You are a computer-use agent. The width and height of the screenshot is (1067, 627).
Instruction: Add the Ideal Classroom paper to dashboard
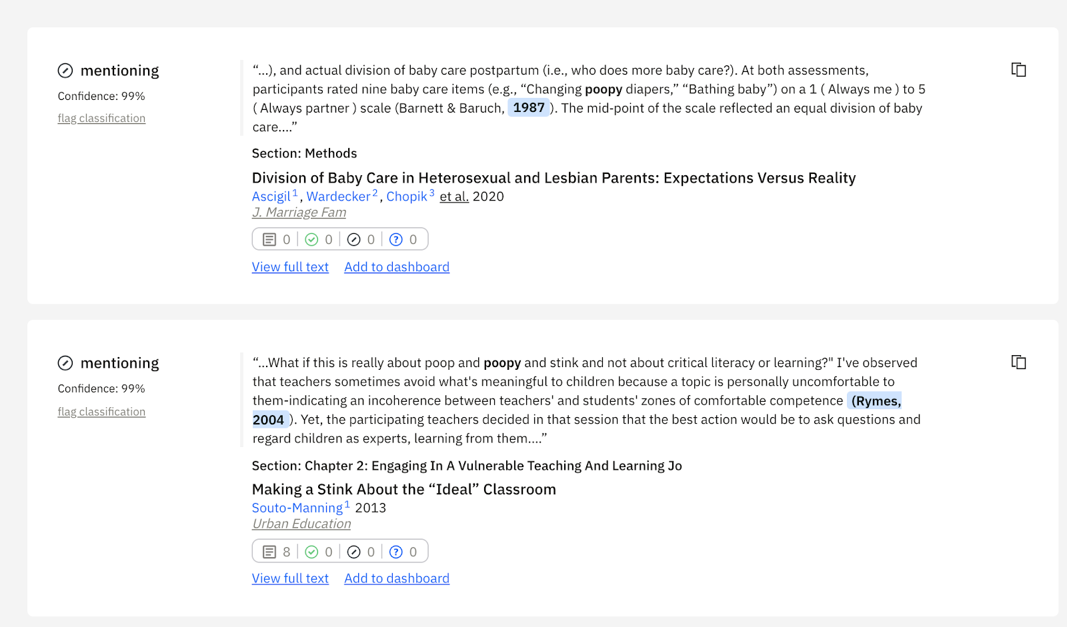click(397, 579)
